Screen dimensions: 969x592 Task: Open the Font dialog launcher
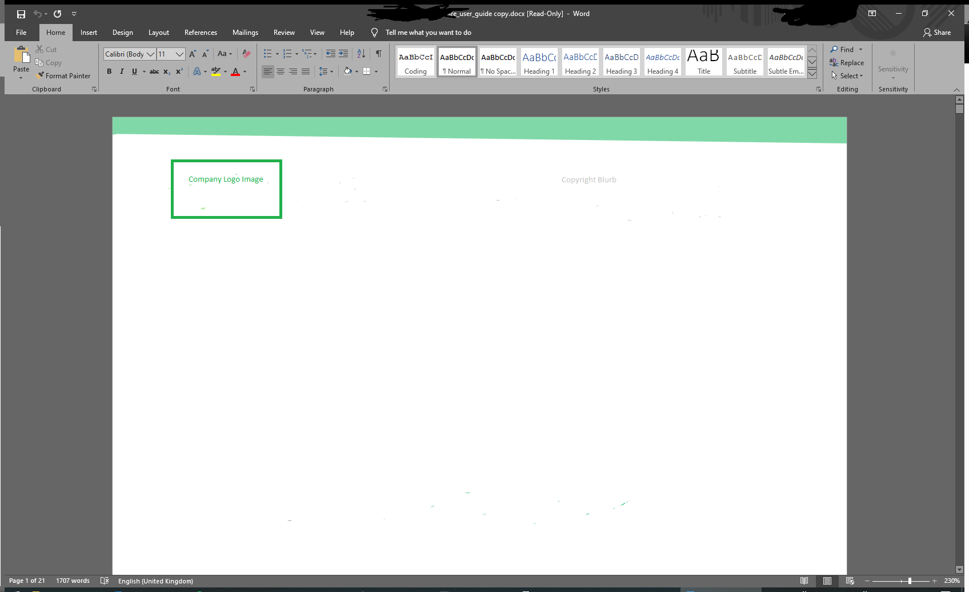pyautogui.click(x=253, y=89)
